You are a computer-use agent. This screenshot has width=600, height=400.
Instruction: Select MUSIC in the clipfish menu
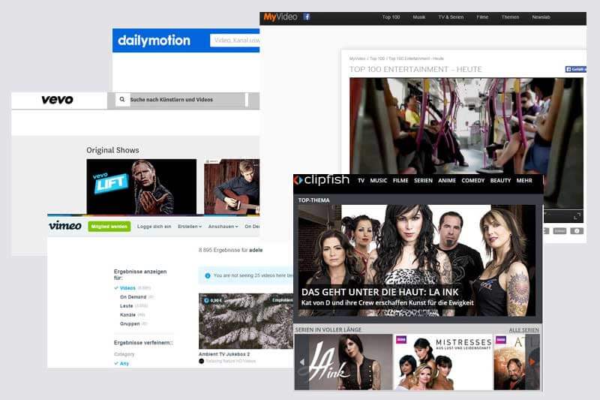[379, 180]
